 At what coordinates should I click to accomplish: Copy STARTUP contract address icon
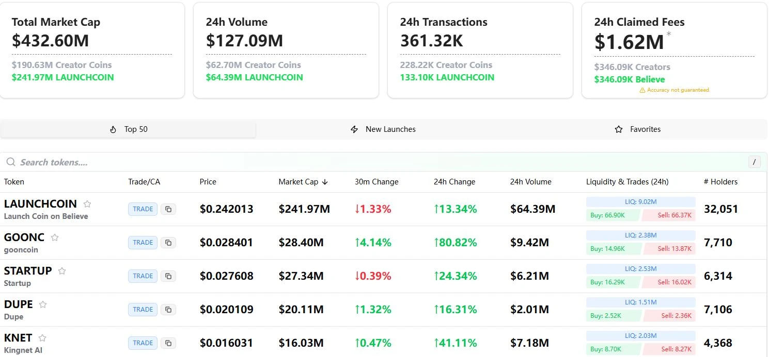(x=168, y=276)
